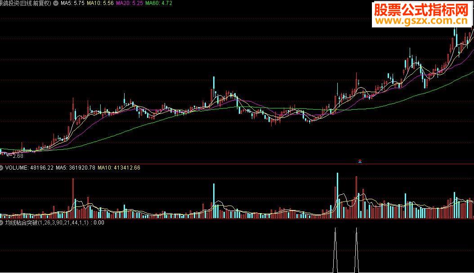Click the tallest cyan volume bar
The width and height of the screenshot is (474, 273).
click(337, 196)
